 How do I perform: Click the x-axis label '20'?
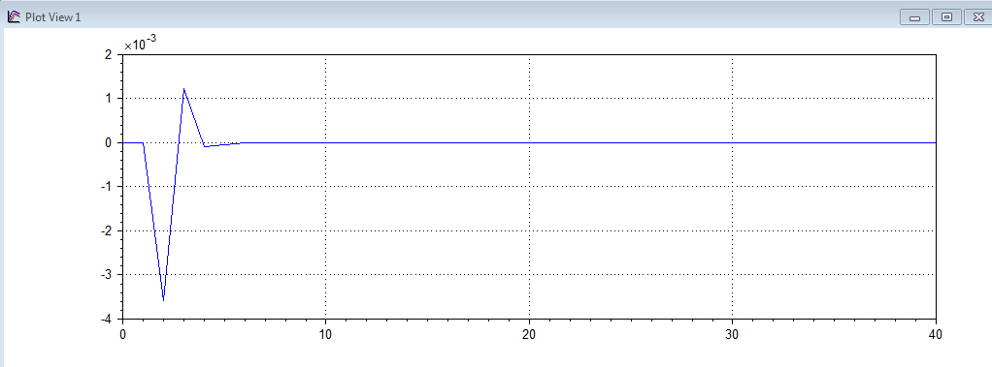pyautogui.click(x=529, y=334)
